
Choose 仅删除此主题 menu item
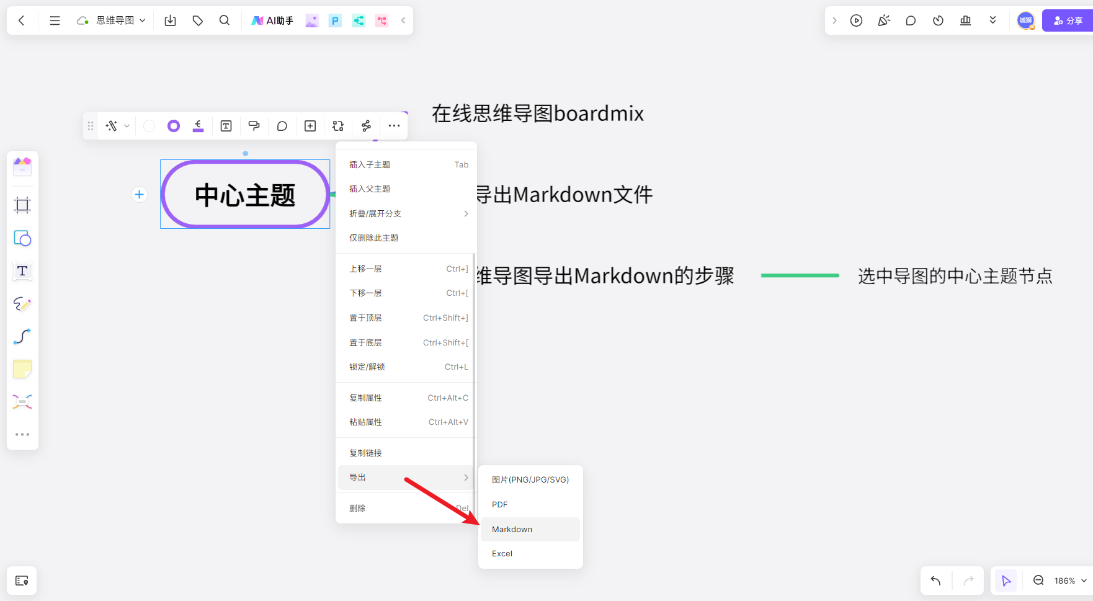(406, 238)
